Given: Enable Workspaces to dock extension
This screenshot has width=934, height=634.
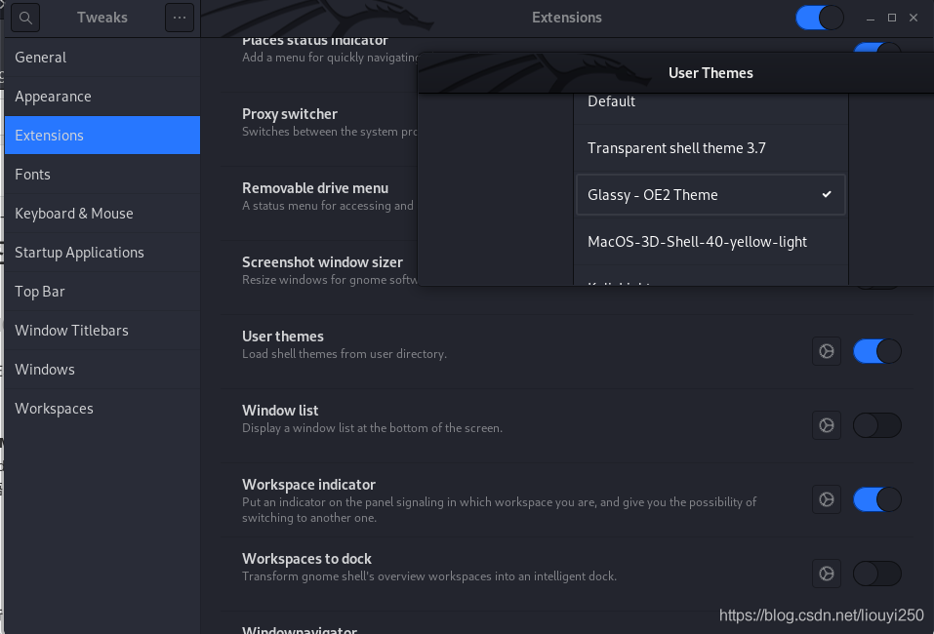Looking at the screenshot, I should tap(876, 574).
